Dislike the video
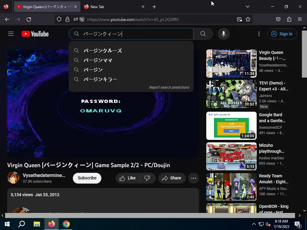This screenshot has width=307, height=230. coord(148,178)
